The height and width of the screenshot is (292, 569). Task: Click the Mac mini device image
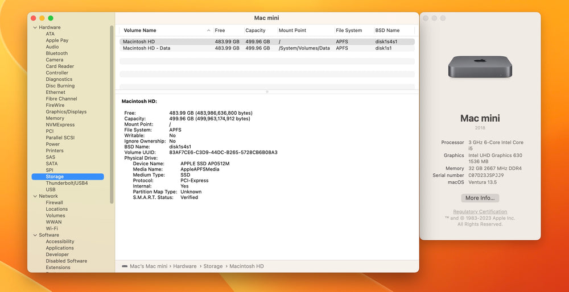tap(480, 66)
